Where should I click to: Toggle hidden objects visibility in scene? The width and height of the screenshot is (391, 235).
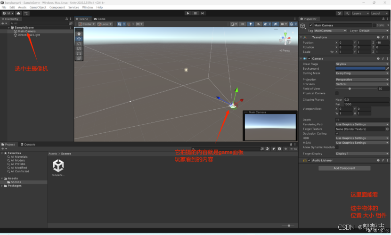(x=276, y=24)
